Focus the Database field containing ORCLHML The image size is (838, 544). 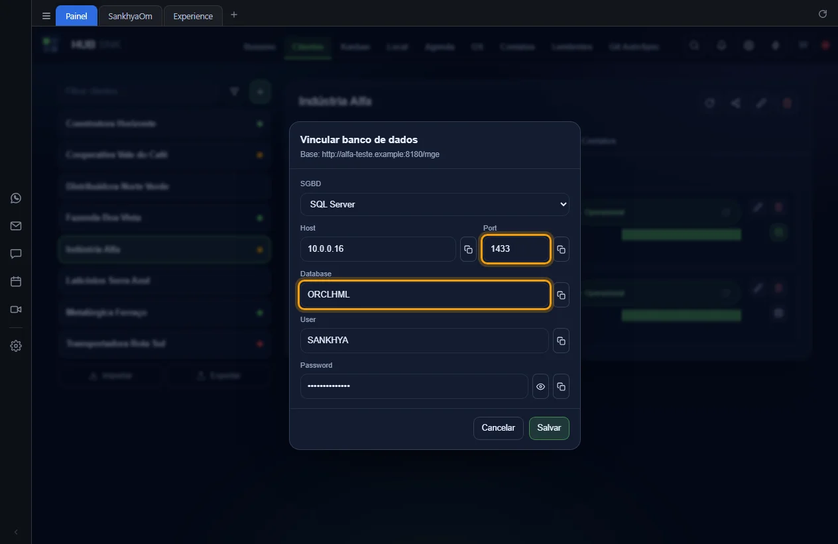pyautogui.click(x=424, y=295)
